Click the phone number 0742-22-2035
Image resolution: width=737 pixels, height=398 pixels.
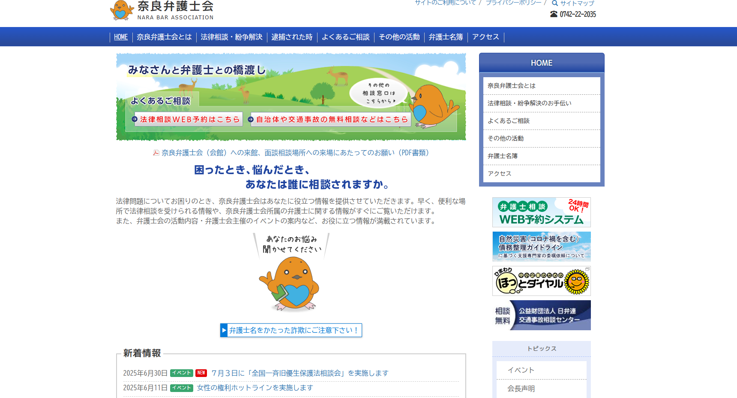(x=578, y=14)
